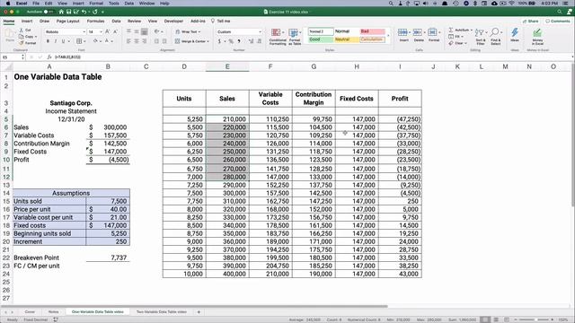Open the Insert ribbon tab
The height and width of the screenshot is (323, 575).
27,22
